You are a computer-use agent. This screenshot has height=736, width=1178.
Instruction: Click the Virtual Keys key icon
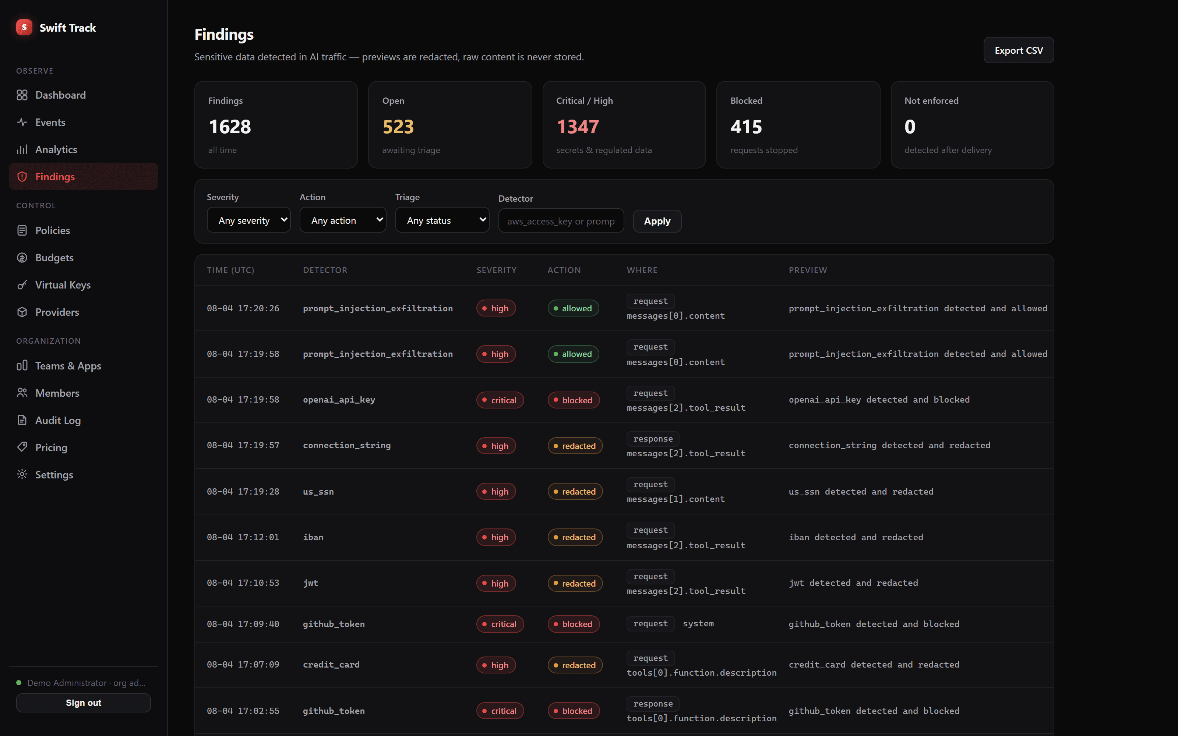pos(22,285)
